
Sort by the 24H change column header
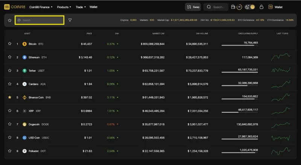tap(117, 33)
